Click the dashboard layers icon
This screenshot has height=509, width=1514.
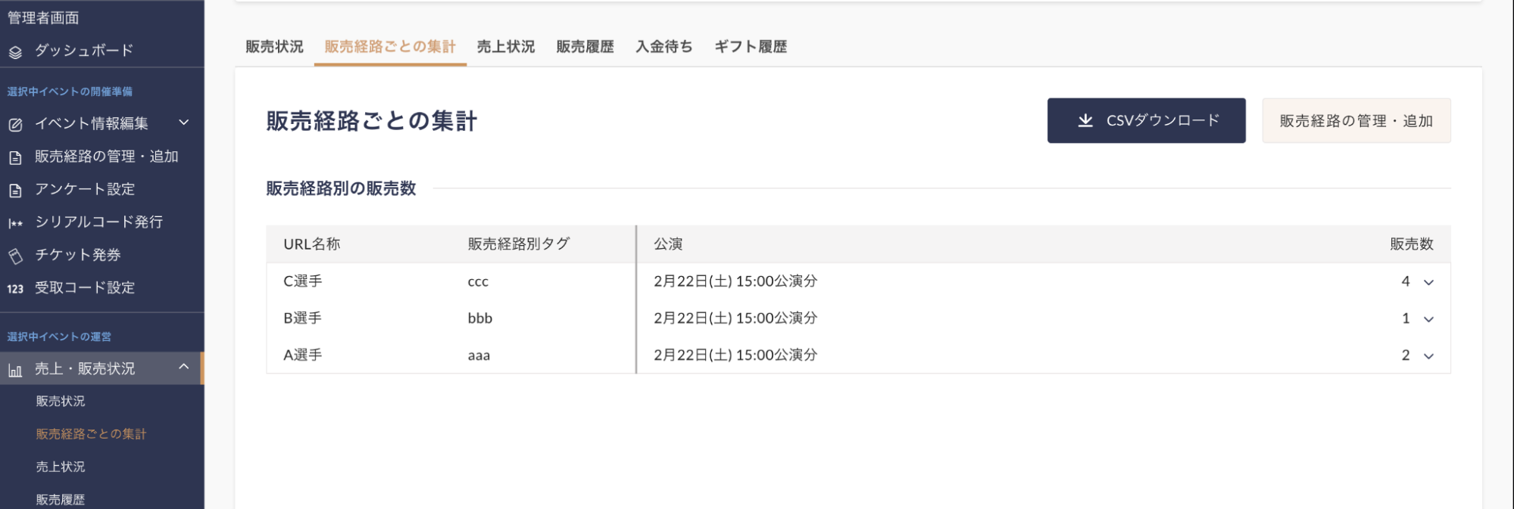tap(15, 52)
